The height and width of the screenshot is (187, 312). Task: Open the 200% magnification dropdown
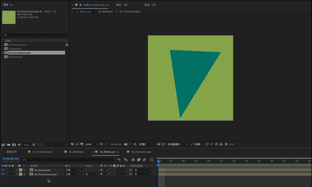pos(91,144)
